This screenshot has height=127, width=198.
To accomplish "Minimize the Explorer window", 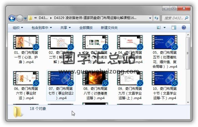I will [x=166, y=9].
